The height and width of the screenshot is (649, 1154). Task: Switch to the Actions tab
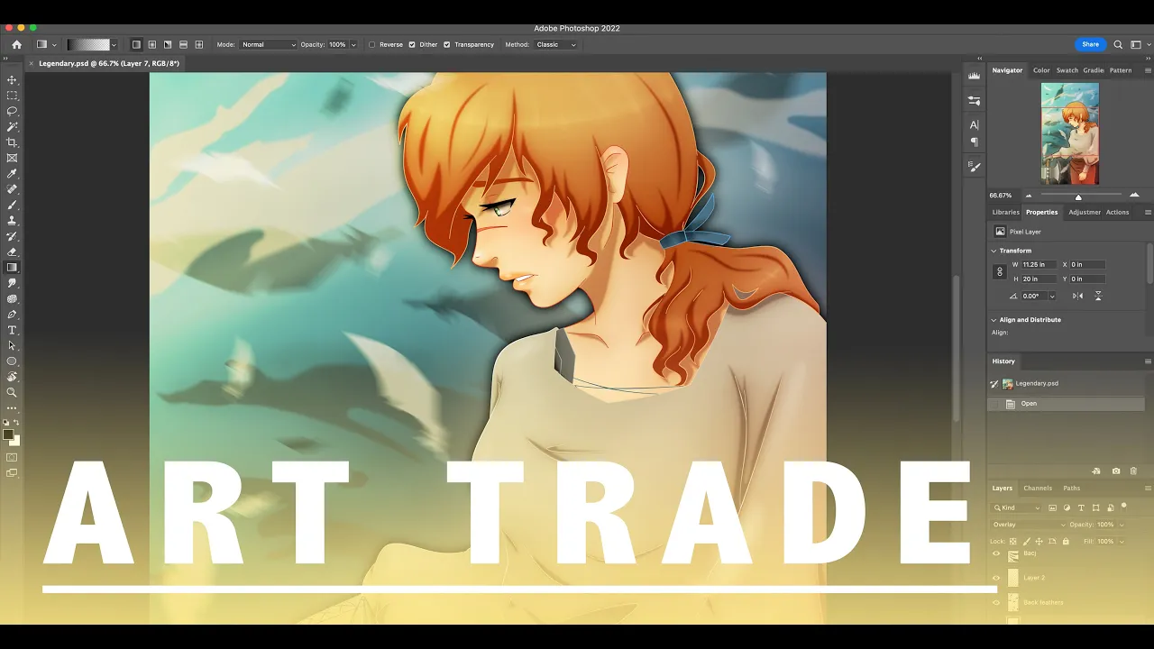1118,213
